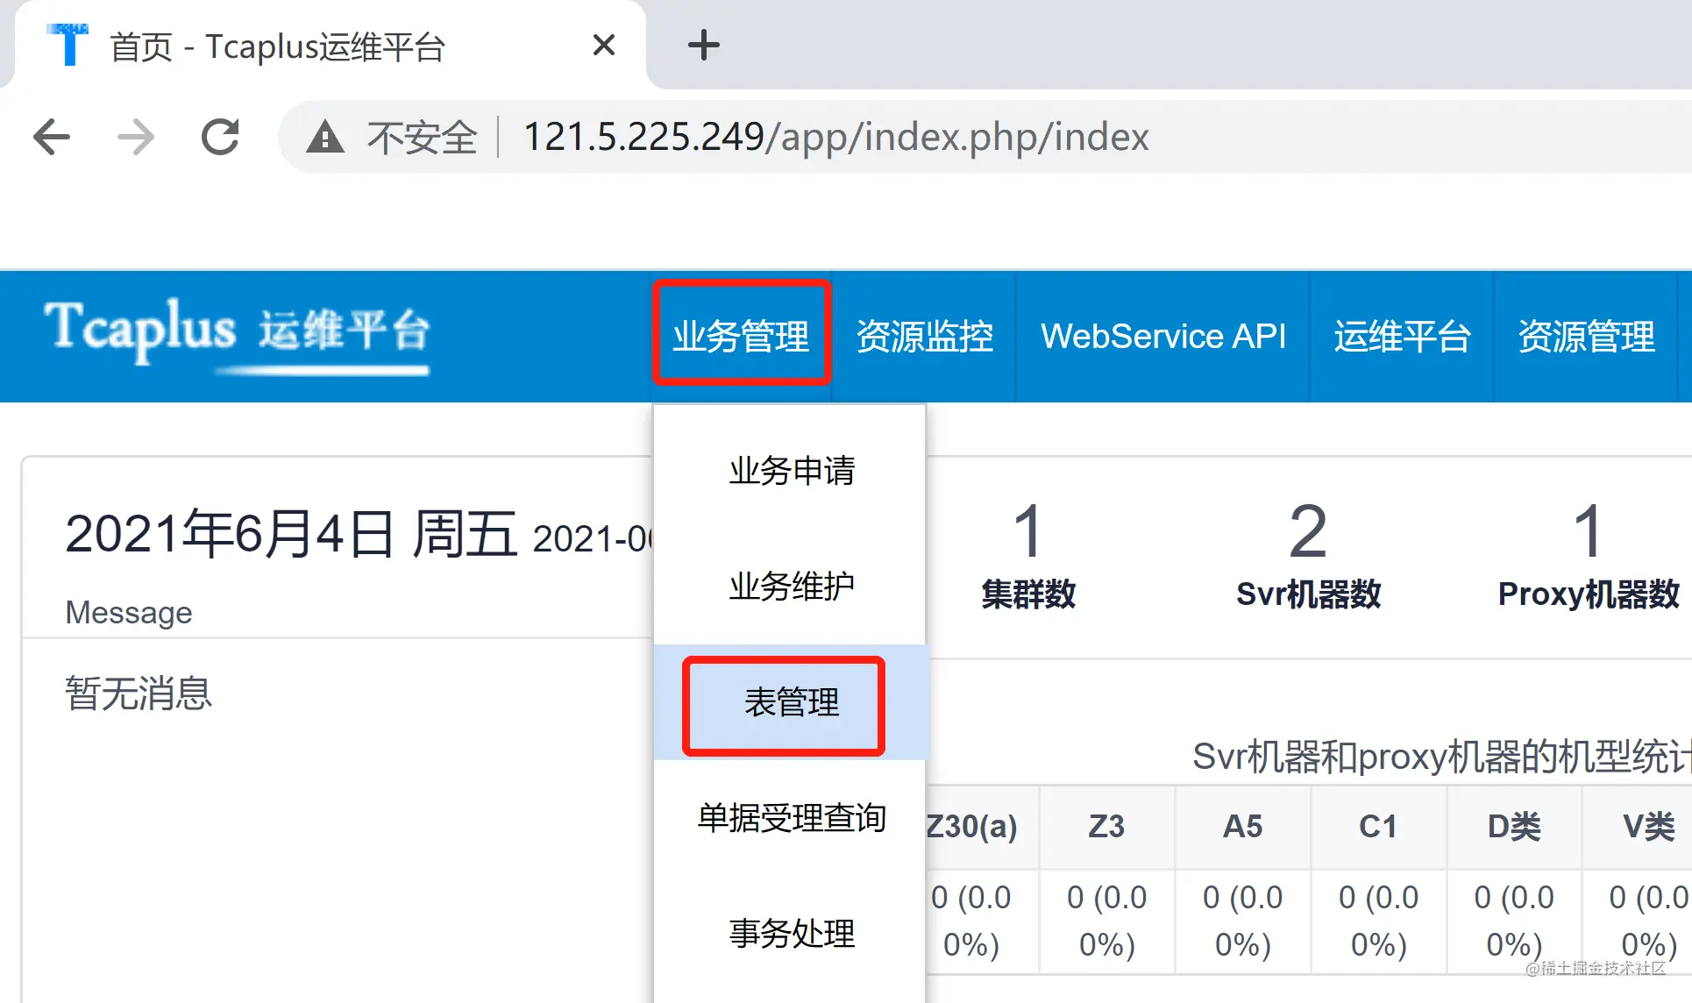Screen dimensions: 1692x1003
Task: Click the browser forward arrow
Action: pos(136,137)
